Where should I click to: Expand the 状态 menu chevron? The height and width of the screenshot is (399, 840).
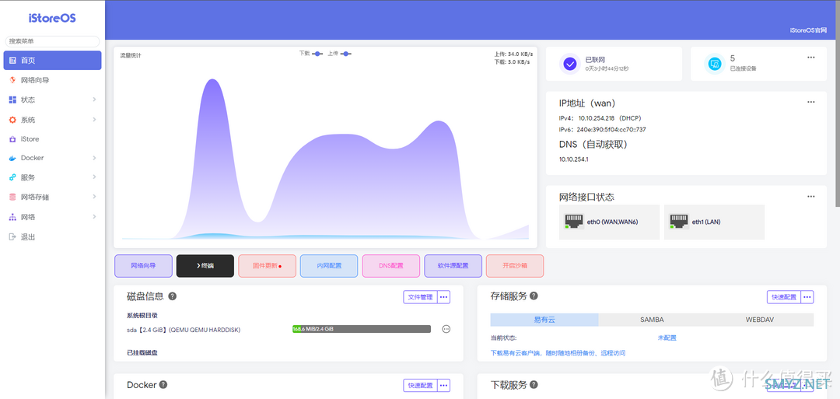coord(94,100)
